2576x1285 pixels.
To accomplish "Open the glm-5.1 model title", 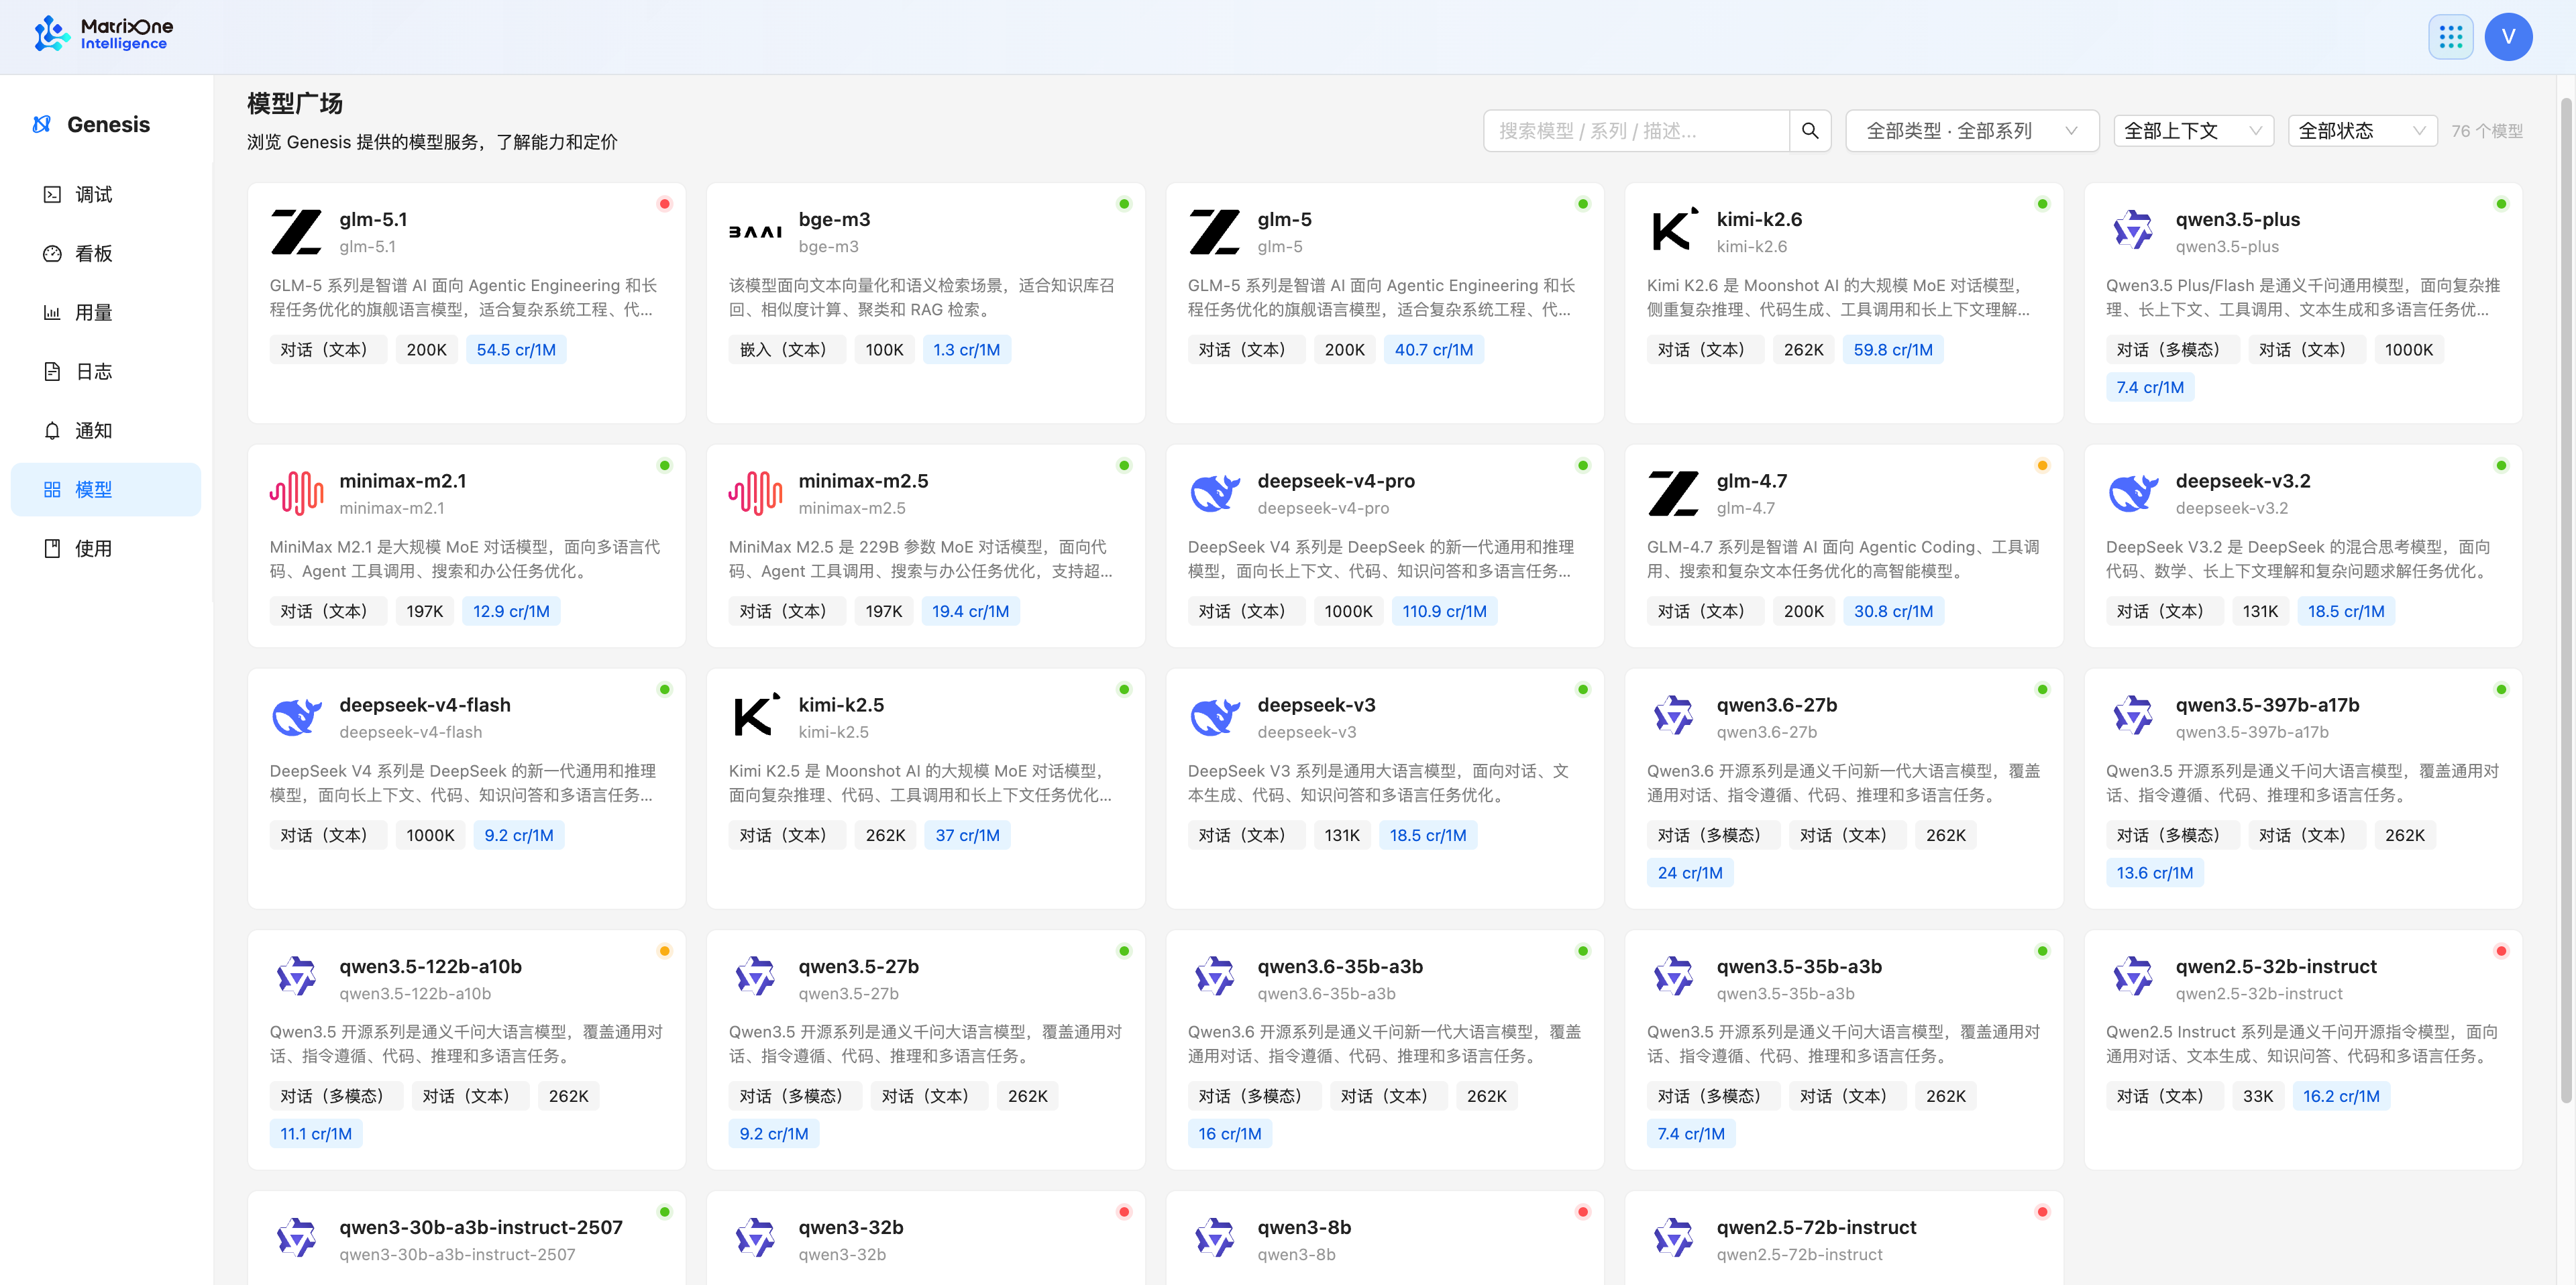I will click(373, 219).
